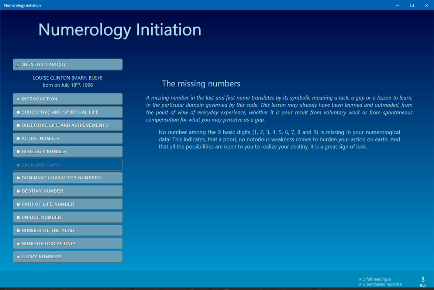434x290 pixels.
Task: Click the bullet icon beside ACTIVE NUMBER
Action: point(18,138)
